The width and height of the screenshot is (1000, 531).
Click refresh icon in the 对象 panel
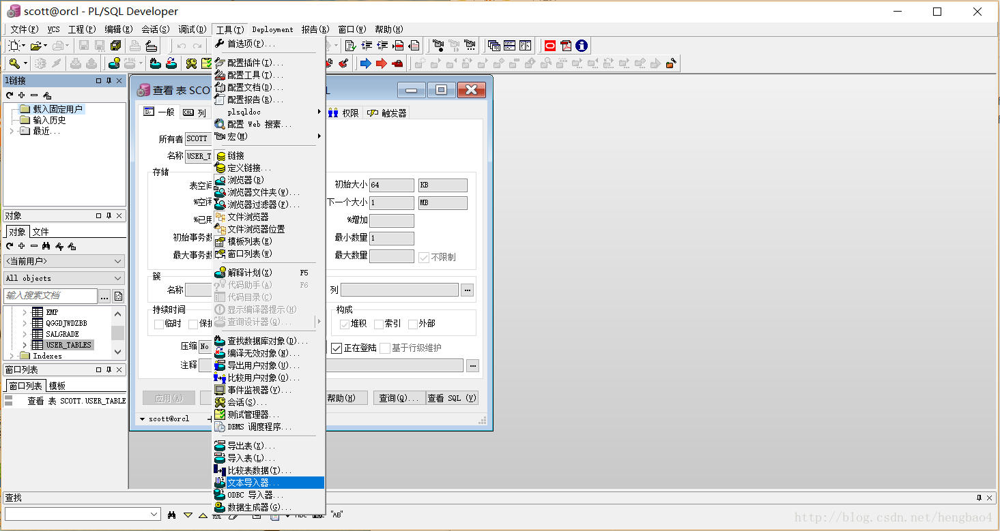coord(10,246)
